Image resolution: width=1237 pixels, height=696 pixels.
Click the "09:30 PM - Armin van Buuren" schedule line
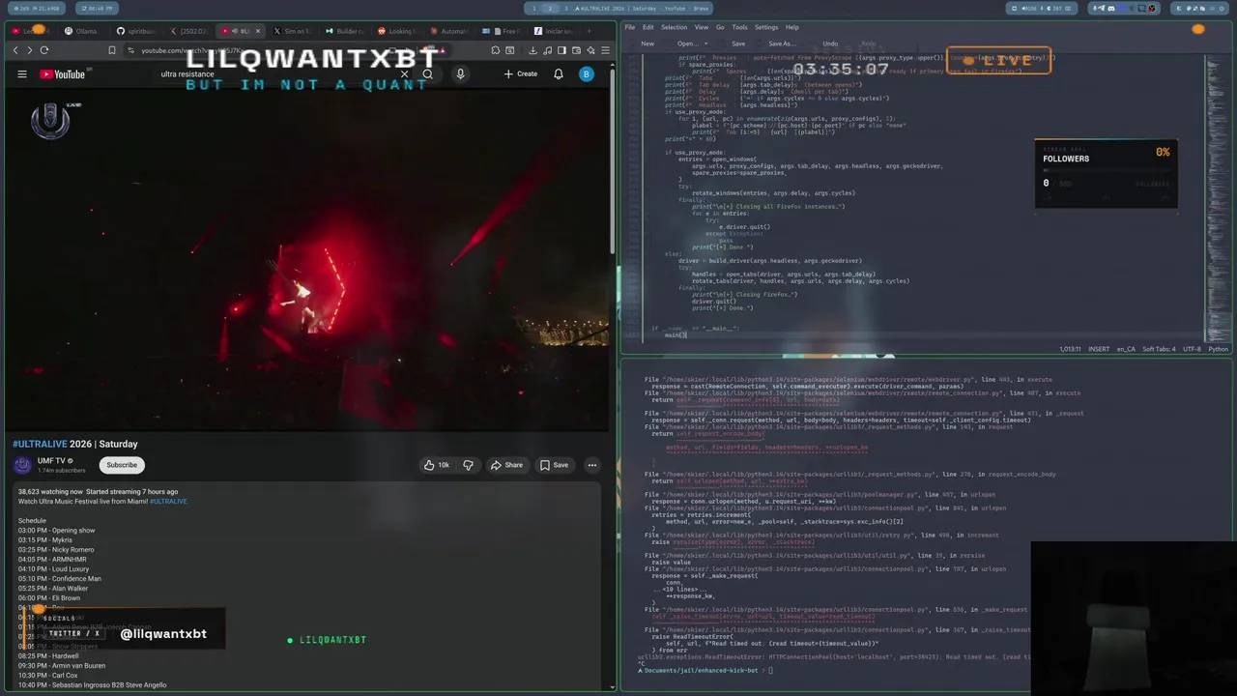pos(62,666)
